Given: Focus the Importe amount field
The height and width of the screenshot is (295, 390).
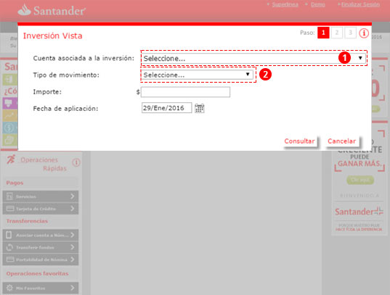Looking at the screenshot, I should pyautogui.click(x=185, y=92).
